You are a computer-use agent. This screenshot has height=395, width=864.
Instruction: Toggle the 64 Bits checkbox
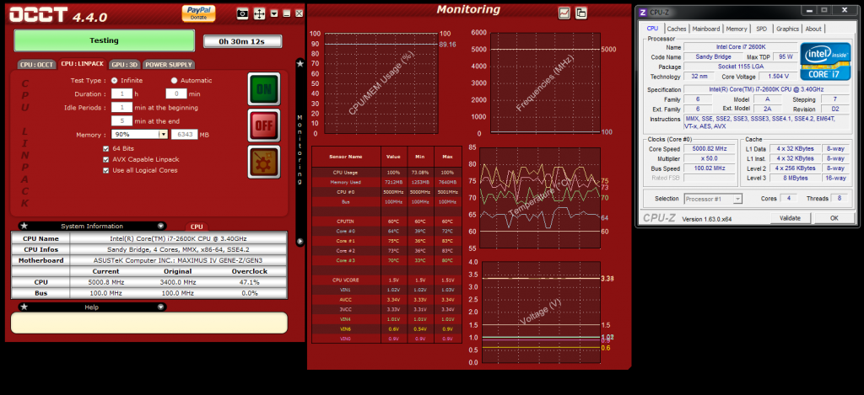pyautogui.click(x=105, y=148)
